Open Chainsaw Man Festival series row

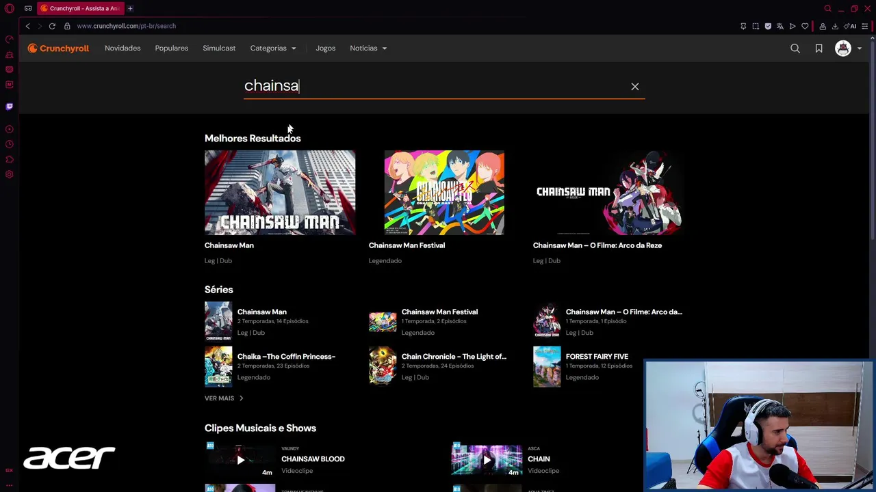click(444, 321)
